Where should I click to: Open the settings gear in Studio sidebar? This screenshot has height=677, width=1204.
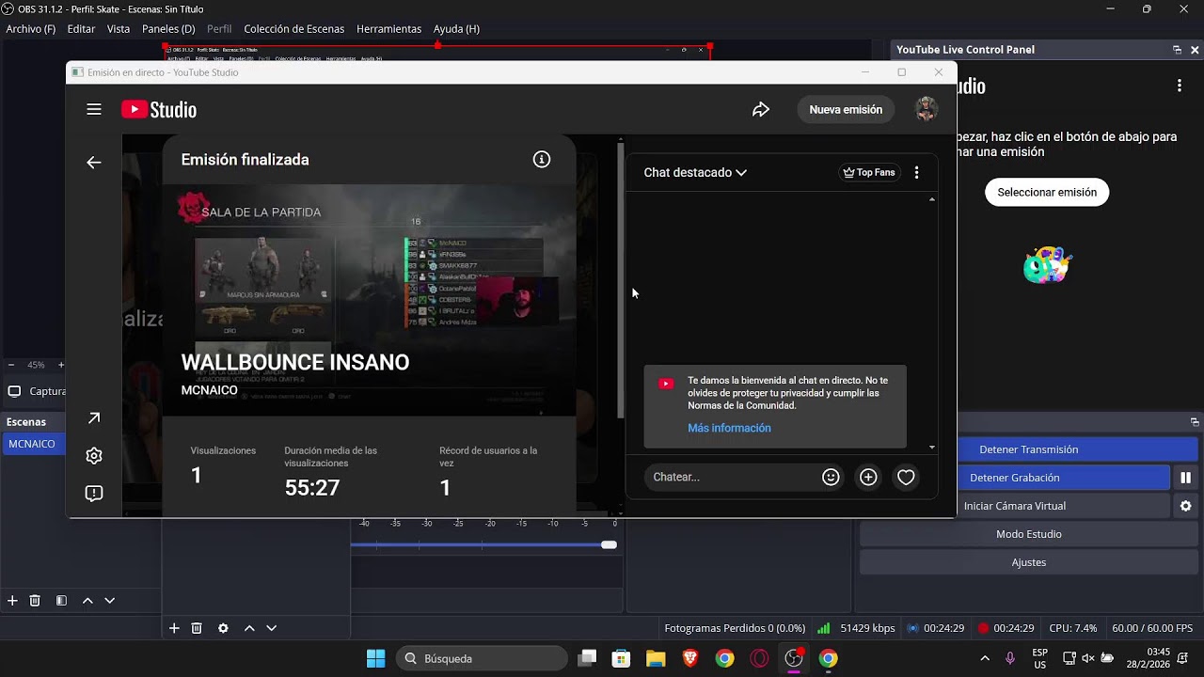[94, 456]
